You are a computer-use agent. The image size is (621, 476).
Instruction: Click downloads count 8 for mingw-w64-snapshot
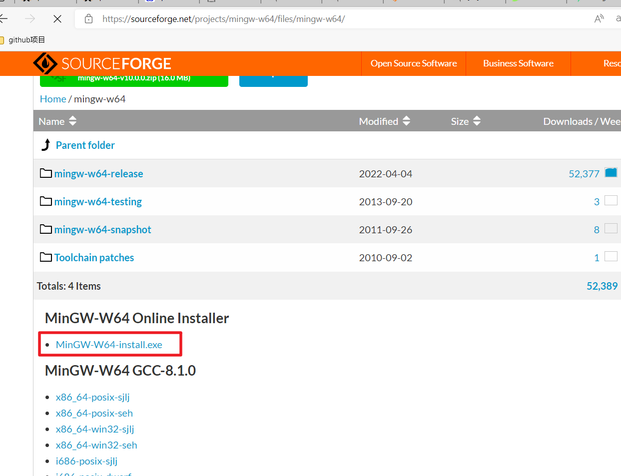[x=597, y=230]
